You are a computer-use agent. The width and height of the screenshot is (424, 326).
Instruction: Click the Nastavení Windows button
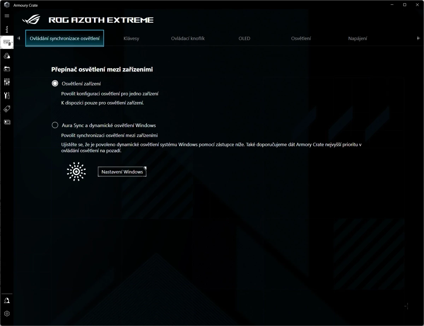[x=122, y=172]
